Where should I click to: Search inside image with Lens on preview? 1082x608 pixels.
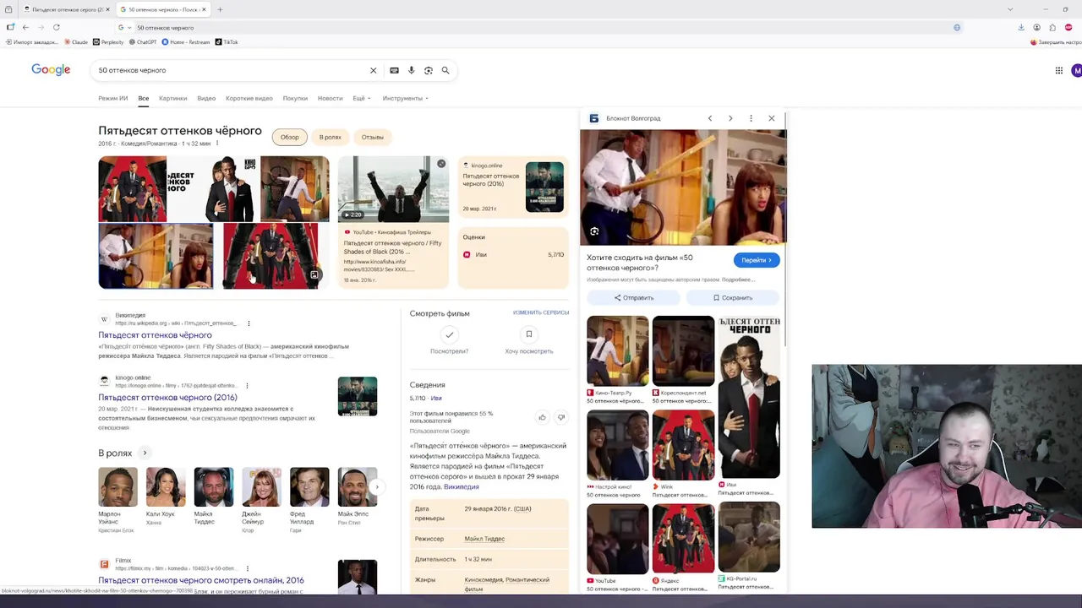(x=594, y=231)
